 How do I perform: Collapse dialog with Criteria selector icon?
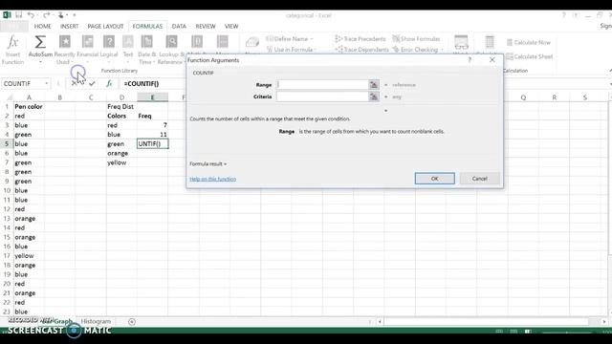click(x=374, y=97)
